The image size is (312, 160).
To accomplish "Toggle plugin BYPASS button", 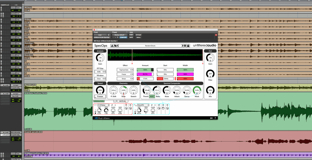I will click(x=138, y=35).
